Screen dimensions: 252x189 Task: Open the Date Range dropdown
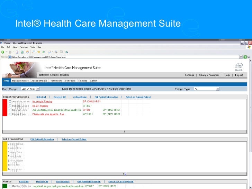tap(30, 89)
